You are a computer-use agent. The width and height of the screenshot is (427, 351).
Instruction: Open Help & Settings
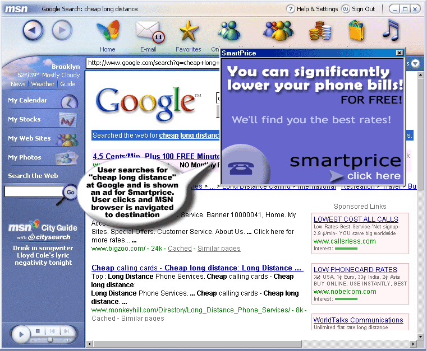click(x=312, y=9)
